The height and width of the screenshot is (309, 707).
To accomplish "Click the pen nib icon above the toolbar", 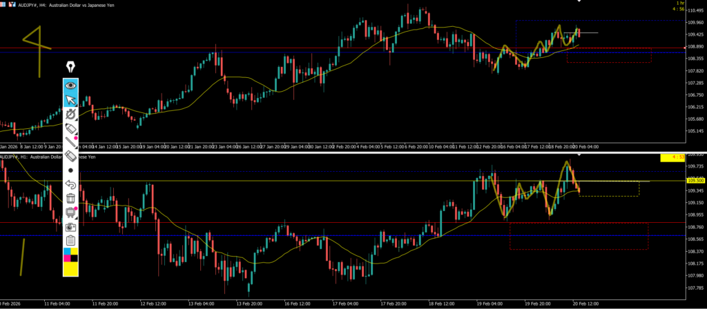I will pos(70,67).
